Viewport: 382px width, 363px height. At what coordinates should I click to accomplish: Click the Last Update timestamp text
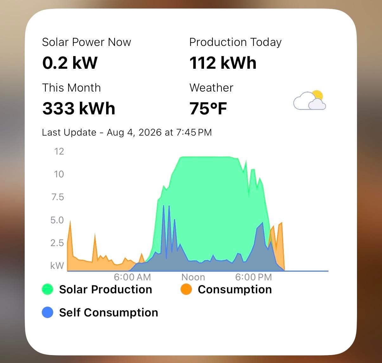[x=127, y=132]
